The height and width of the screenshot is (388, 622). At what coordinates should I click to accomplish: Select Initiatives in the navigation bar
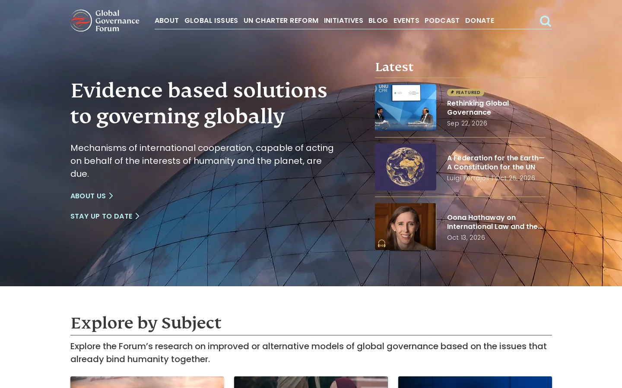pos(343,20)
